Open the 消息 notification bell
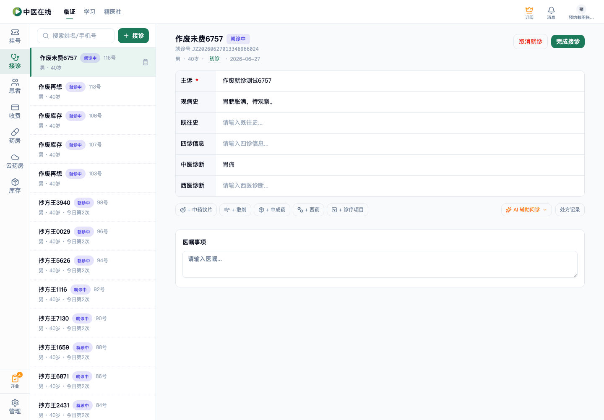 pos(551,13)
